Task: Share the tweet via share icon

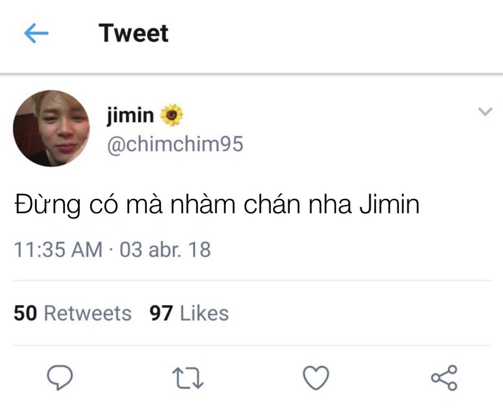Action: (x=444, y=378)
